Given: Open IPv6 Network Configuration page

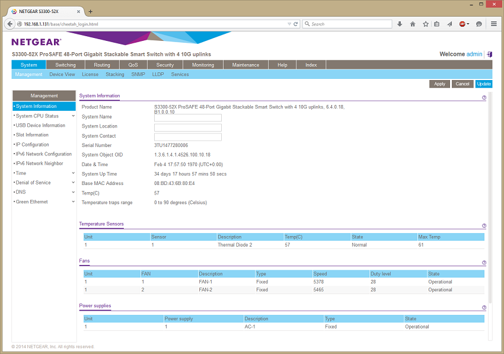Looking at the screenshot, I should tap(44, 154).
